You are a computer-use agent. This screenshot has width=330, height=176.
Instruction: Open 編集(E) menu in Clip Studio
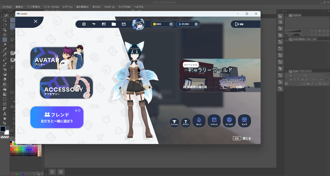(x=19, y=7)
